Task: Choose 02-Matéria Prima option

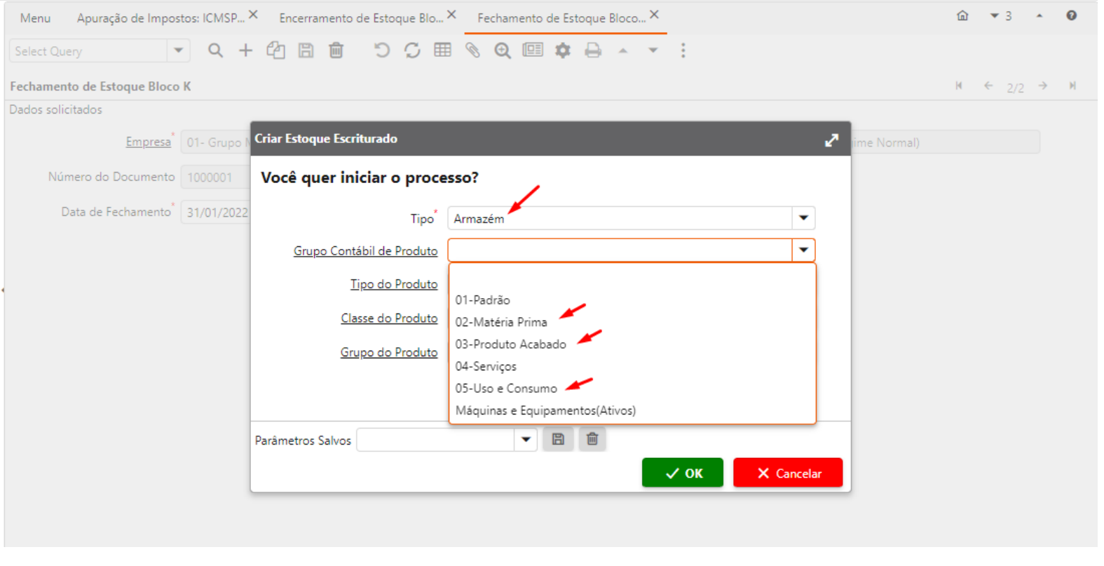Action: click(632, 322)
